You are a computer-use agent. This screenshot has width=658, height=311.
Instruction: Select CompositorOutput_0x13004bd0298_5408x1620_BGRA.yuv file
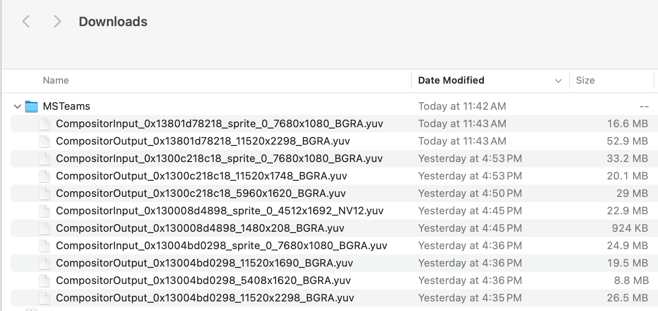click(x=203, y=281)
